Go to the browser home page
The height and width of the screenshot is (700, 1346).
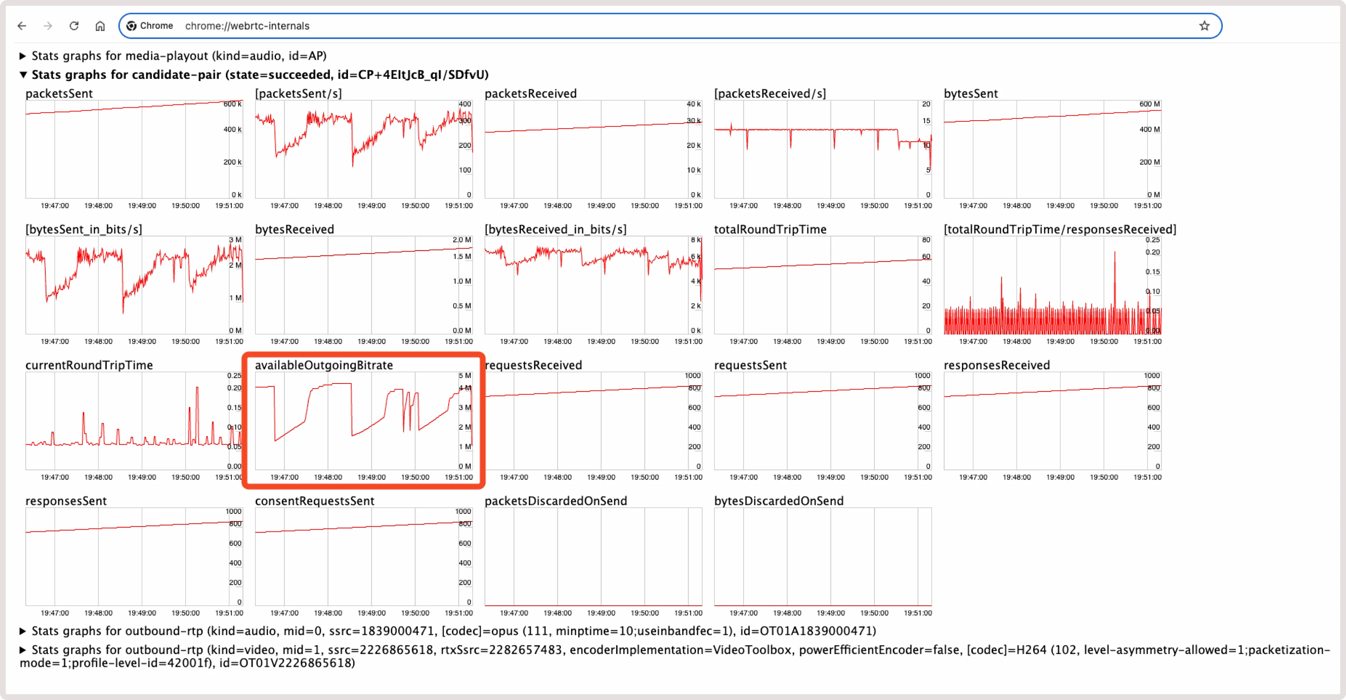click(100, 26)
